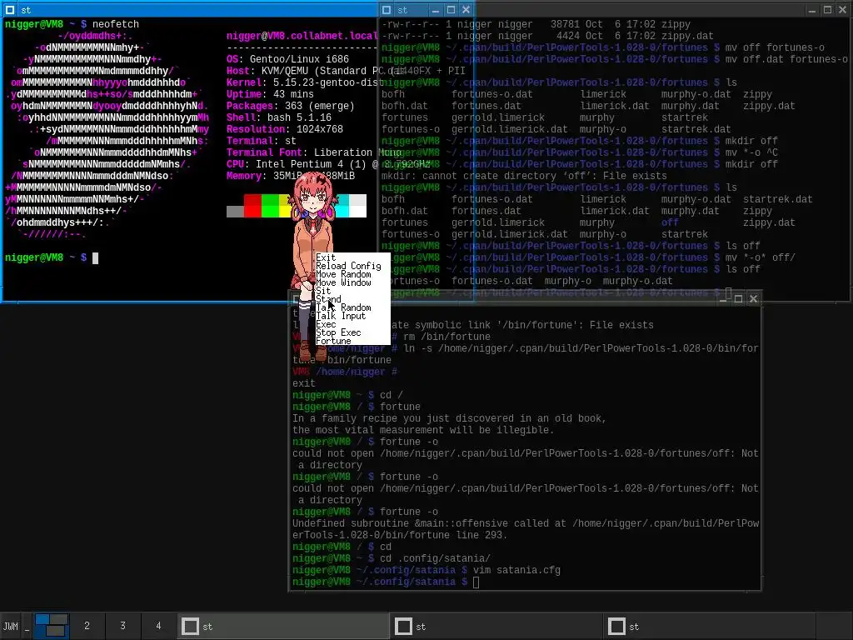Switch to virtual desktop 3

pos(123,626)
